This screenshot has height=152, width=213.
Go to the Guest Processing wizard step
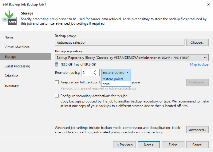[26, 66]
